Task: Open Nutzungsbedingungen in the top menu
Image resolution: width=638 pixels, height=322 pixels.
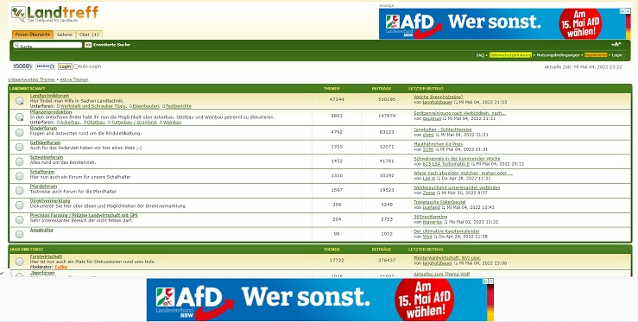Action: [558, 55]
